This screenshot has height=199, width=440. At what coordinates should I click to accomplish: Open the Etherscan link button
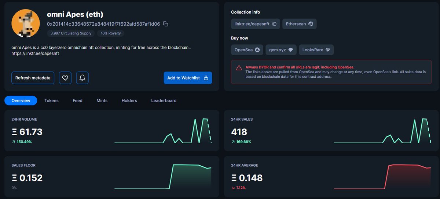click(300, 24)
